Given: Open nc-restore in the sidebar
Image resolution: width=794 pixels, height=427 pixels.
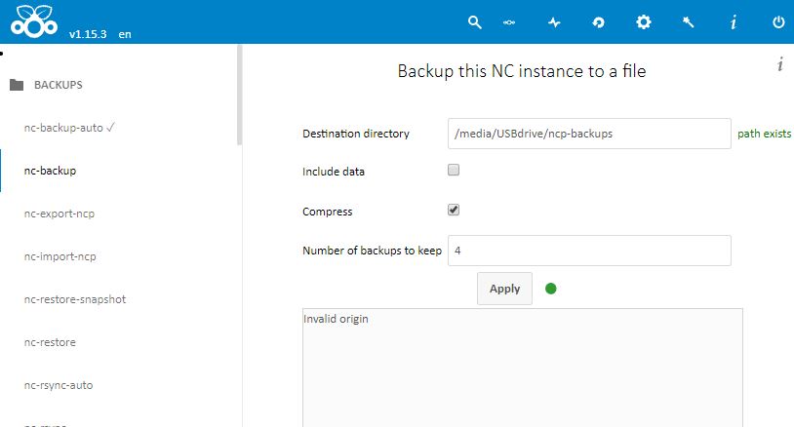Looking at the screenshot, I should click(x=50, y=342).
